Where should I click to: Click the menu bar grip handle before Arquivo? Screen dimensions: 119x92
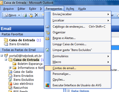[1, 9]
